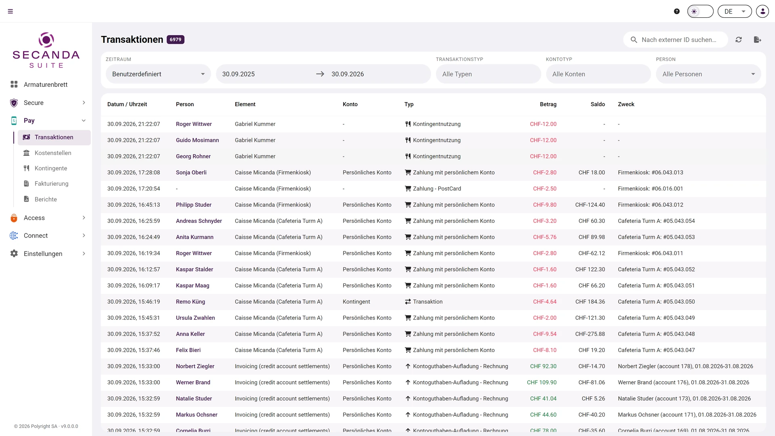
Task: Open person link Norbert Ziegler
Action: (195, 366)
